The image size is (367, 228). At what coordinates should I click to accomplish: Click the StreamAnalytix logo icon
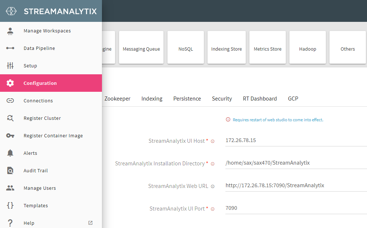click(x=11, y=11)
